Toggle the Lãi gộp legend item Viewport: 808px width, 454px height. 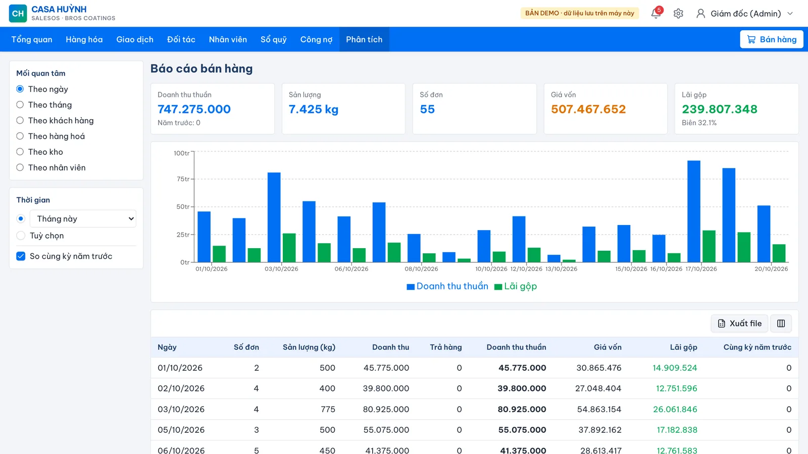click(x=516, y=286)
